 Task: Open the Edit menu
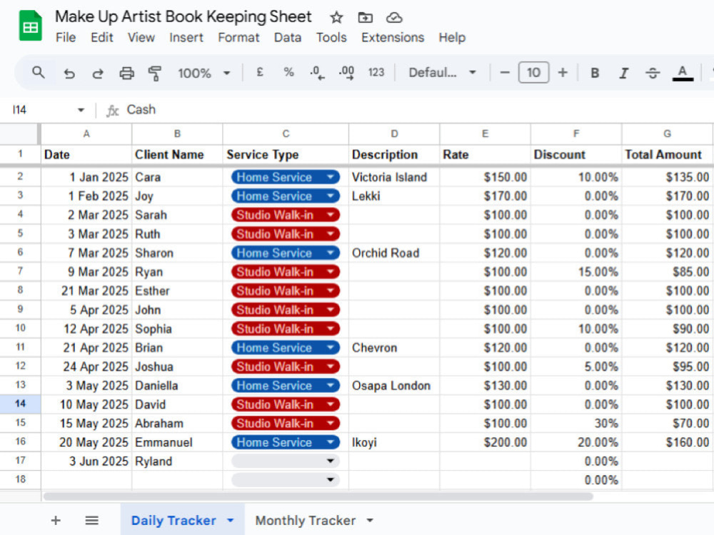101,37
